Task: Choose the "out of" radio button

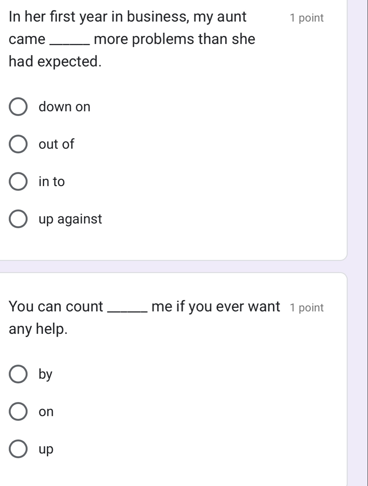Action: (x=18, y=145)
